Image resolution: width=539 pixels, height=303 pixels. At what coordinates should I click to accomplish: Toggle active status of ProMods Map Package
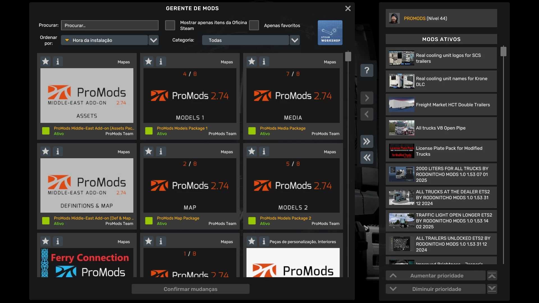(149, 221)
